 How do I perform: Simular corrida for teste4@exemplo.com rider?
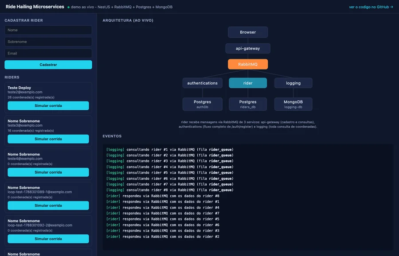coord(48,172)
